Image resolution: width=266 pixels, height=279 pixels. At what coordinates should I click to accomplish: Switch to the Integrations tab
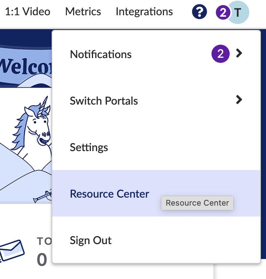[x=144, y=12]
